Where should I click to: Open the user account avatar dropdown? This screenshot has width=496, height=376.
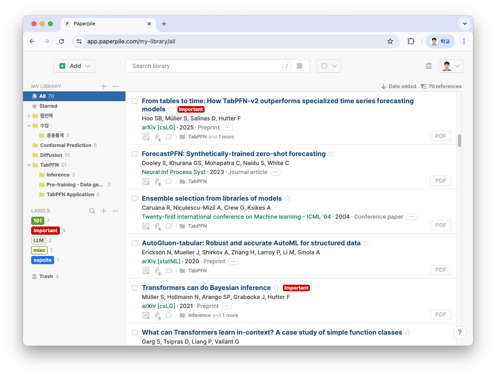point(451,66)
